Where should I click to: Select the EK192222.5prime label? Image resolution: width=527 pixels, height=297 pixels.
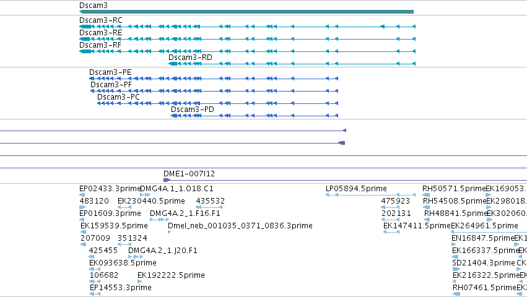[x=171, y=275]
